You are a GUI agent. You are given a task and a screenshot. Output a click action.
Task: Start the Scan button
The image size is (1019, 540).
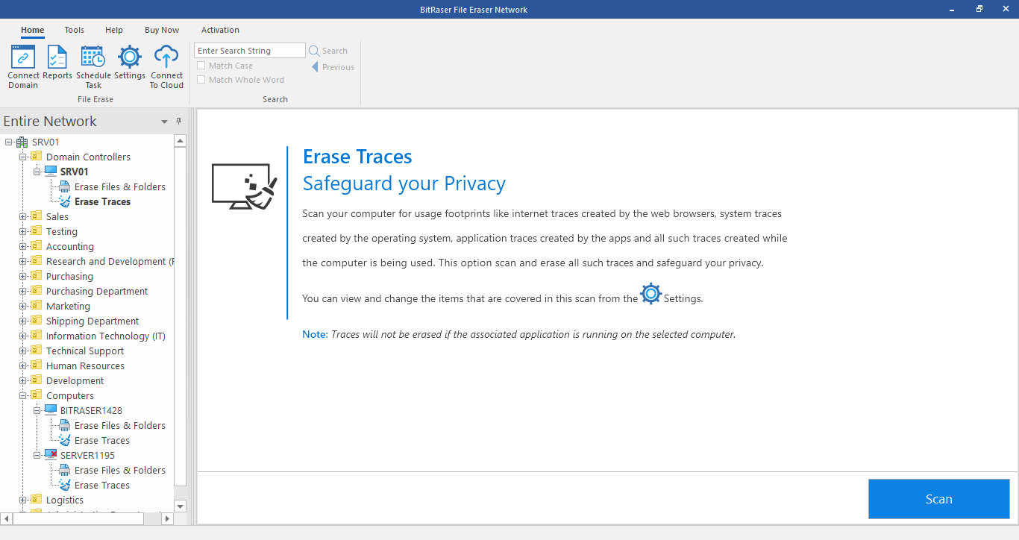click(938, 499)
